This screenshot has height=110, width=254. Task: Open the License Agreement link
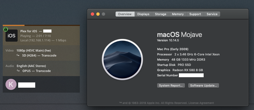pos(201,103)
